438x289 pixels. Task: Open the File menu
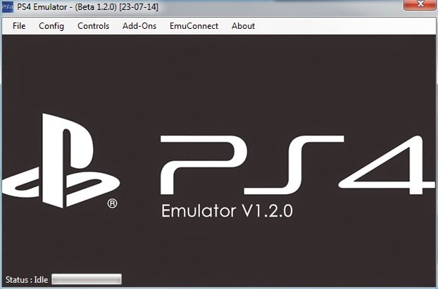tap(19, 26)
